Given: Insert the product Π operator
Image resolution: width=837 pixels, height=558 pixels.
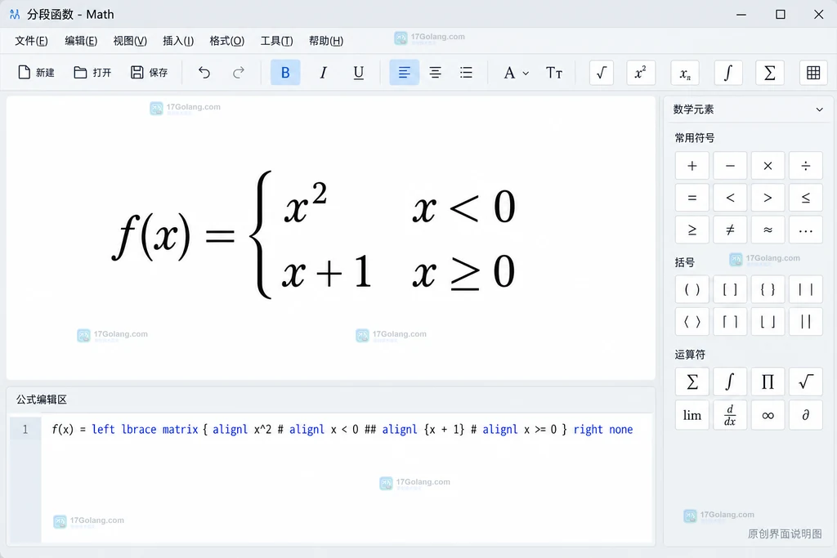Looking at the screenshot, I should (768, 382).
